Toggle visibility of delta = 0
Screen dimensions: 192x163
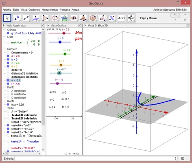[x=8, y=70]
